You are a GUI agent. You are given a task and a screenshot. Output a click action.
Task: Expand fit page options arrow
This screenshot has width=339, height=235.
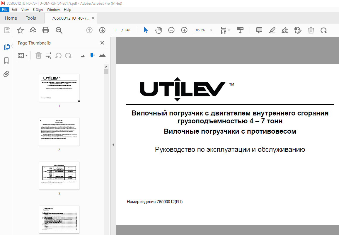229,30
